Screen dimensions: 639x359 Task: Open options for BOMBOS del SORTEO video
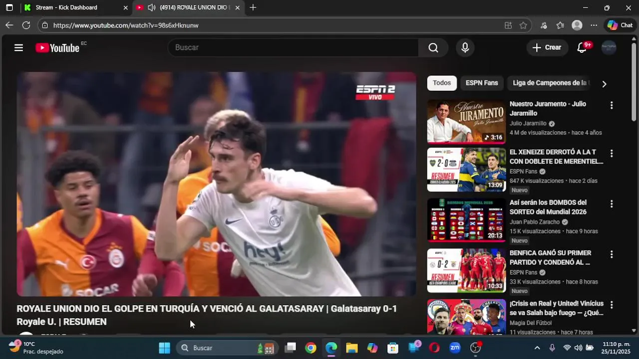tap(612, 204)
